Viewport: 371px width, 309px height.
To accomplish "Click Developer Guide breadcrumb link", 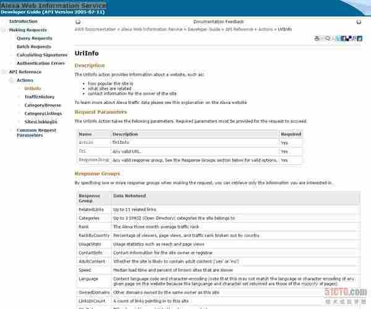I will tap(203, 29).
